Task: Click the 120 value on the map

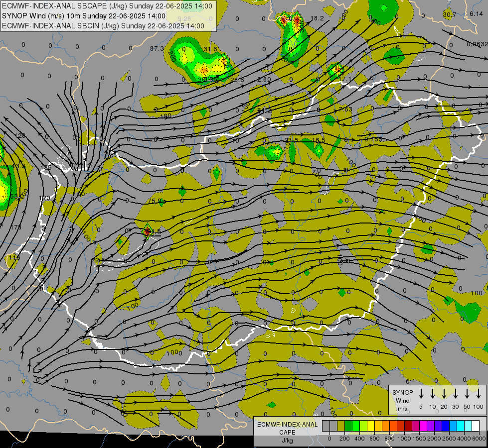Action: tap(44, 198)
